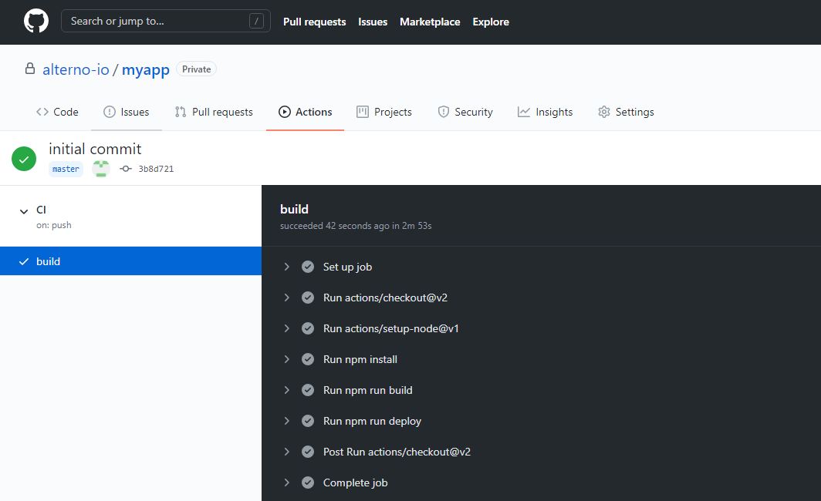Expand the Run npm install step
The height and width of the screenshot is (501, 821).
pyautogui.click(x=286, y=359)
